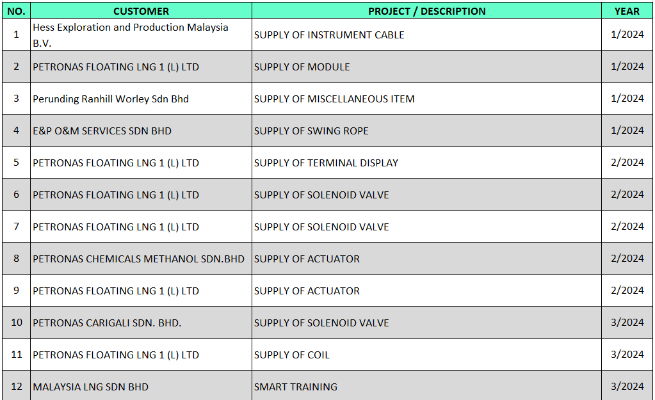
Task: Select the SMART TRAINING description cell
Action: click(426, 386)
